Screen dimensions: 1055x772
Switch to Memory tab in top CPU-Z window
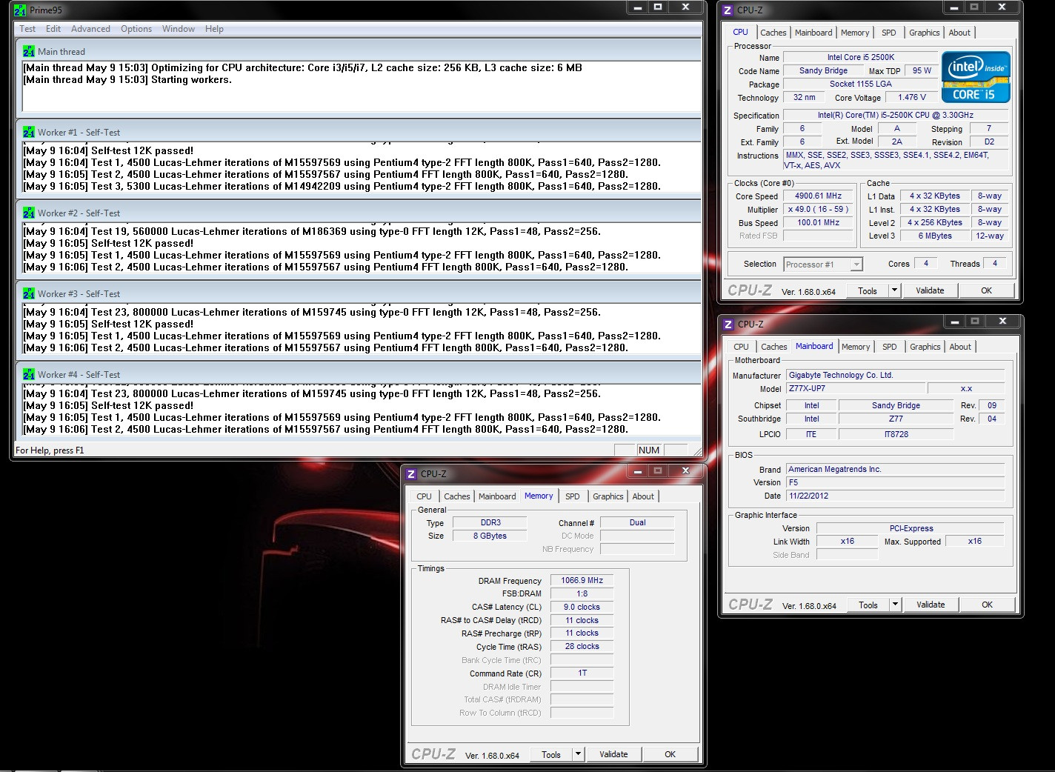855,33
